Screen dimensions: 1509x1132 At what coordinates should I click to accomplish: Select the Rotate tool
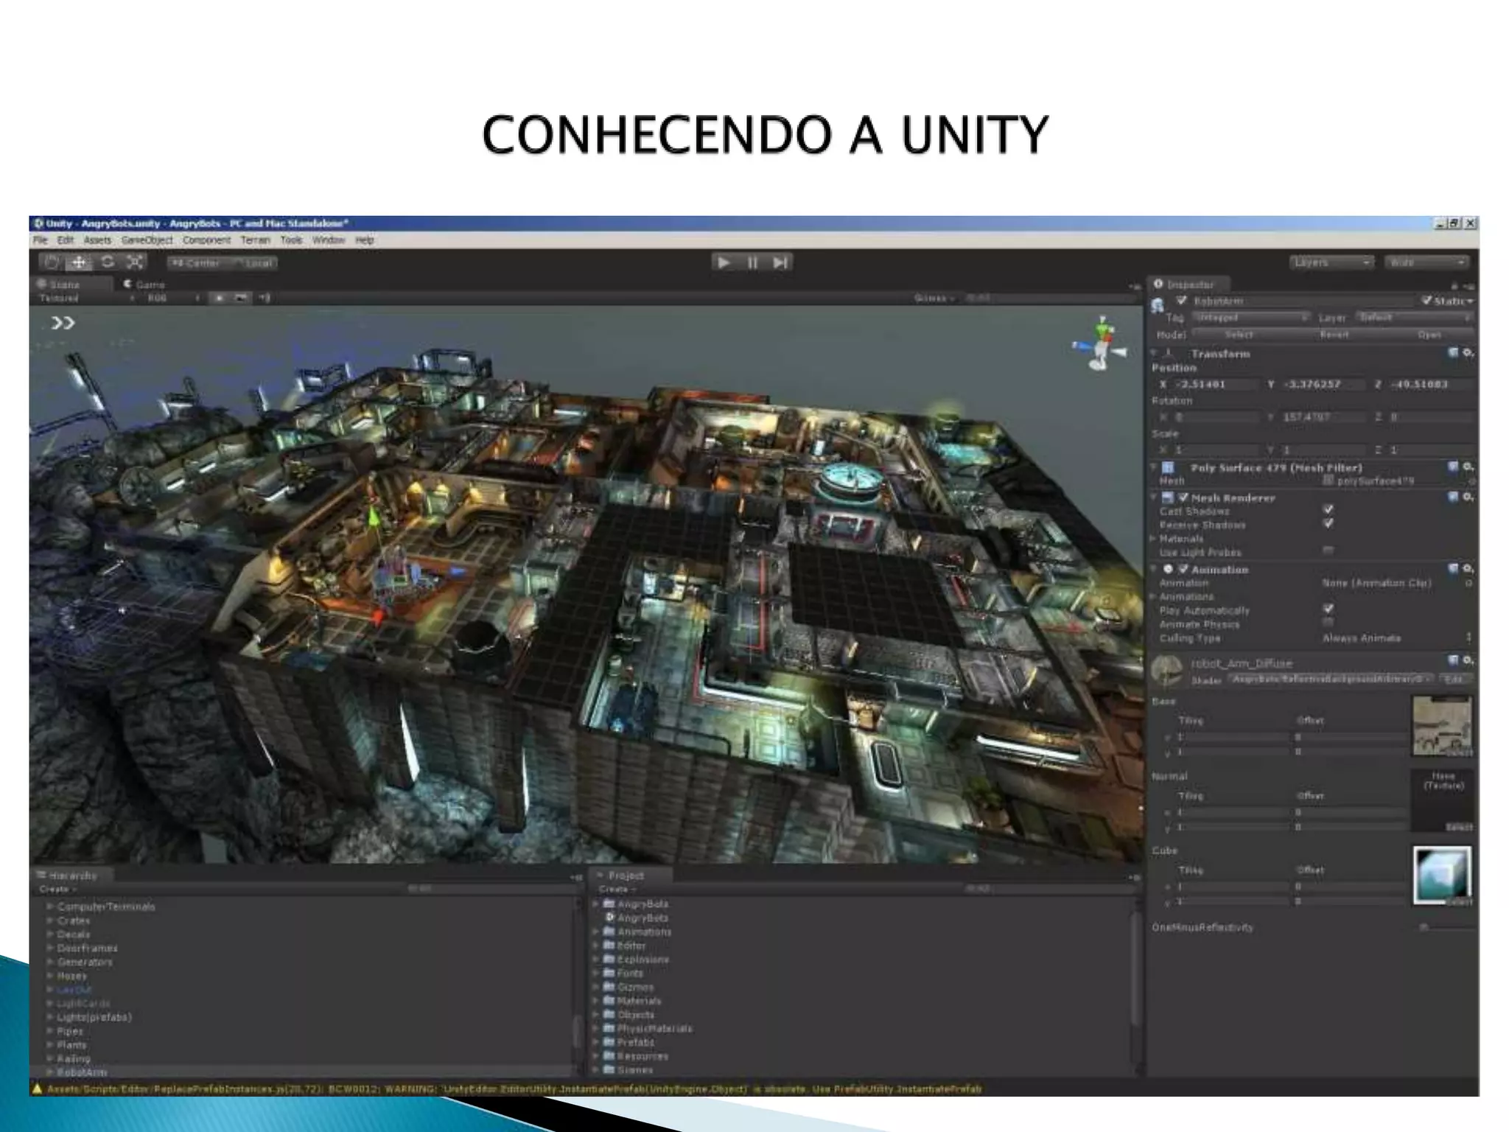(108, 262)
